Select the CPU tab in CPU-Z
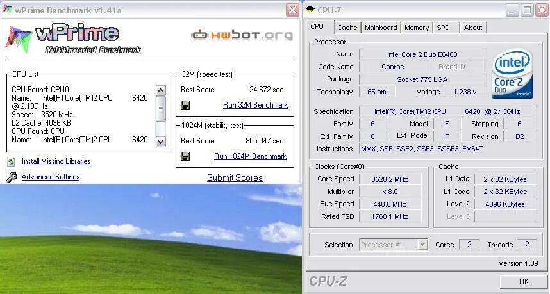The image size is (550, 294). coord(317,26)
